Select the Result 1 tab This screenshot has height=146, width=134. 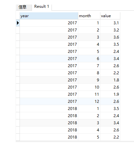pos(42,7)
